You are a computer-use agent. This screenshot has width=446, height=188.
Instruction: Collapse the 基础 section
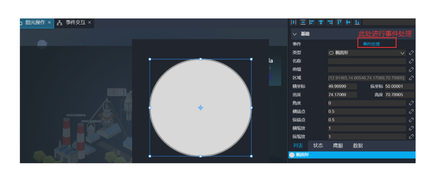point(295,34)
